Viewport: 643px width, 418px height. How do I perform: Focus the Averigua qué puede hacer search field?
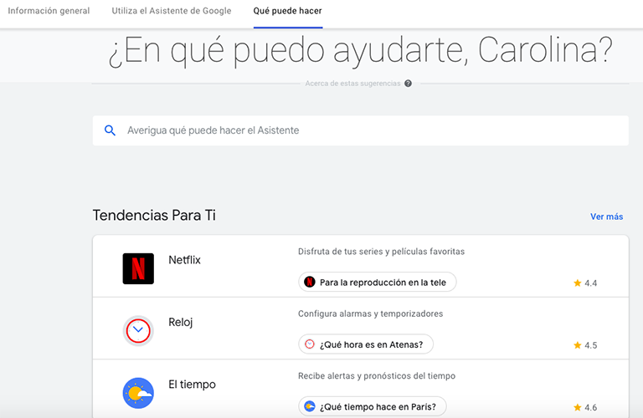point(368,130)
